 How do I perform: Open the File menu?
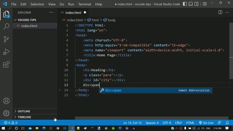(x=14, y=4)
